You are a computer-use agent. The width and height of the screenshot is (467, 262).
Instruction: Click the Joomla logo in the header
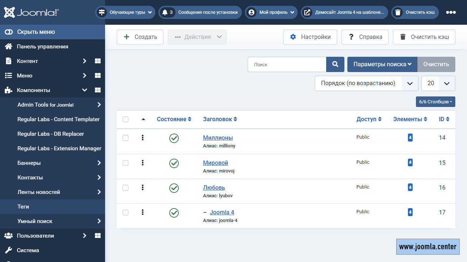(31, 12)
